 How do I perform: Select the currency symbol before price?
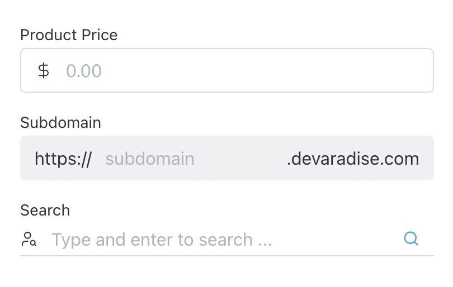tap(43, 71)
